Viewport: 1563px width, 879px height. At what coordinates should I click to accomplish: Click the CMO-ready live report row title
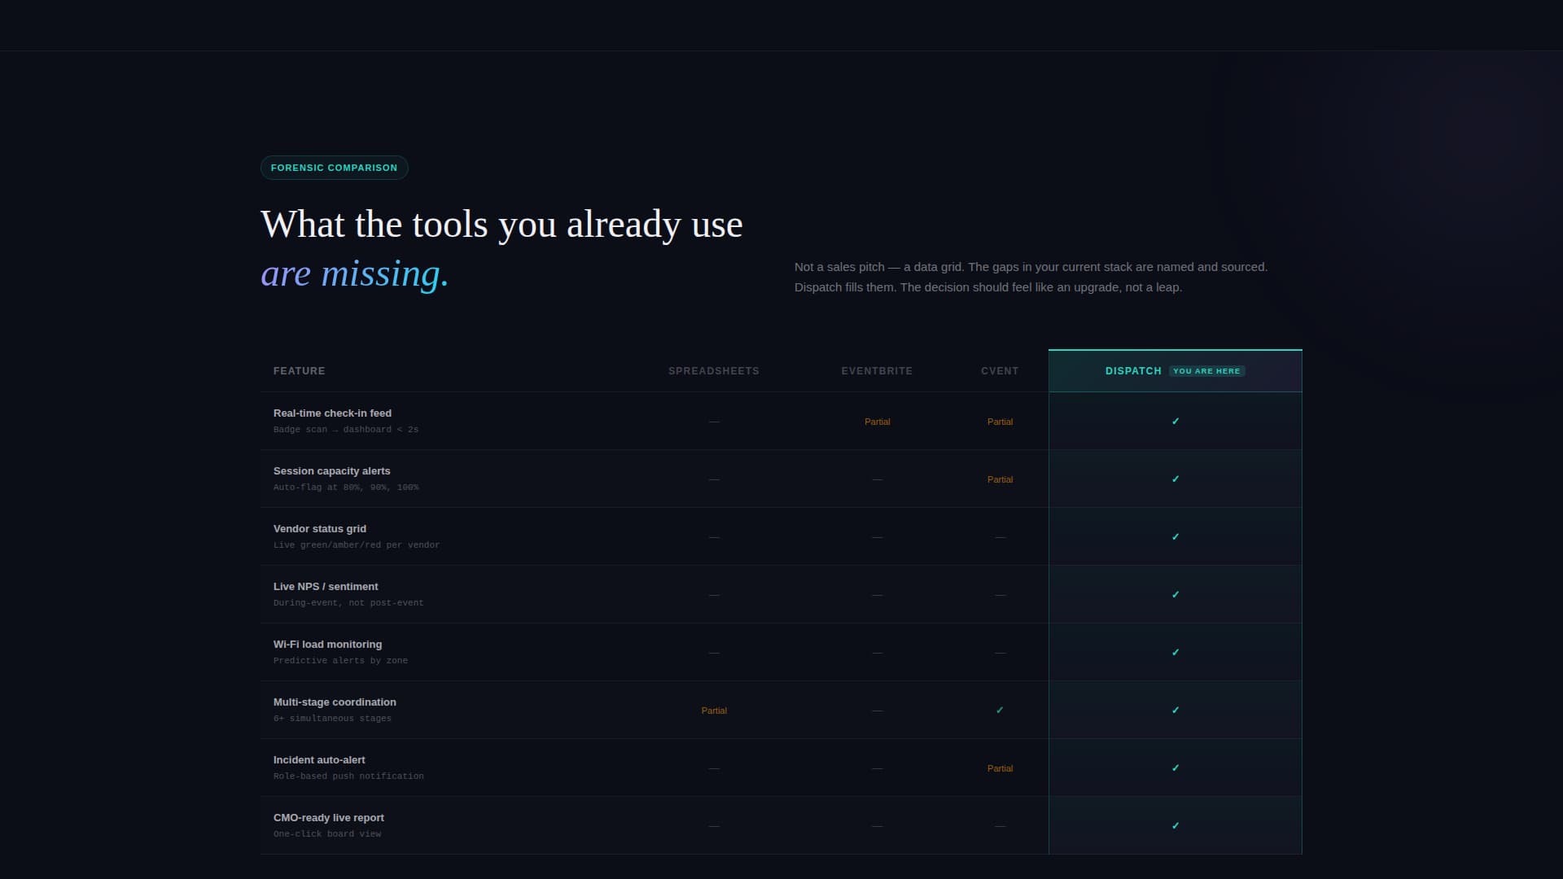328,818
